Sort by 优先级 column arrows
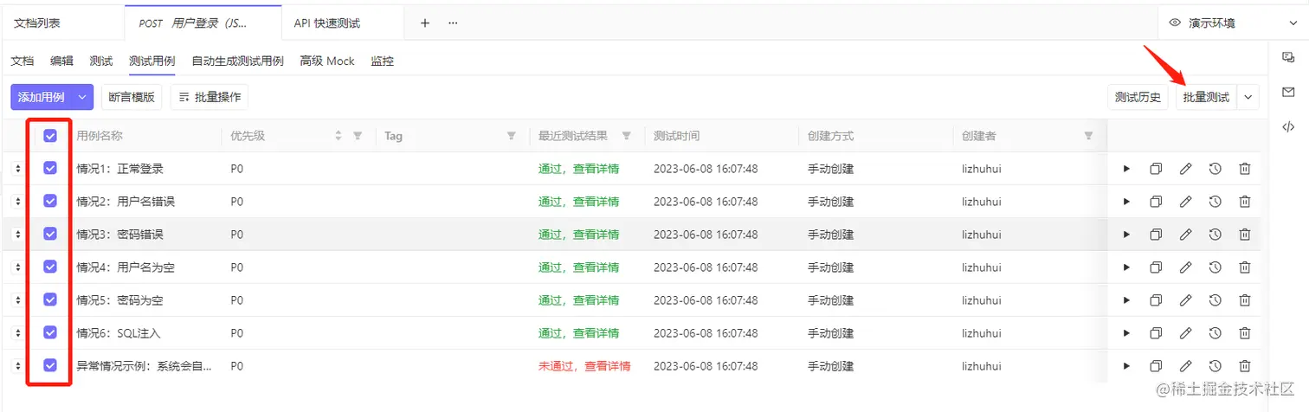Image resolution: width=1309 pixels, height=412 pixels. tap(339, 136)
